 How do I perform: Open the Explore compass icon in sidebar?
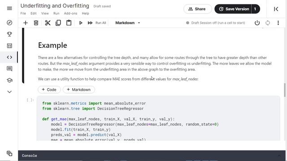coord(9,23)
